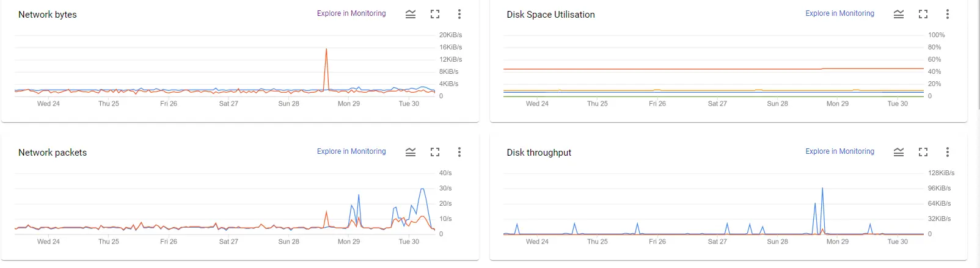Open three-dot menu for Disk throughput
980x268 pixels.
[x=948, y=152]
